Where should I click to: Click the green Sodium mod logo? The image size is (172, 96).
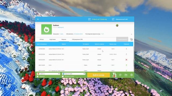(46, 29)
